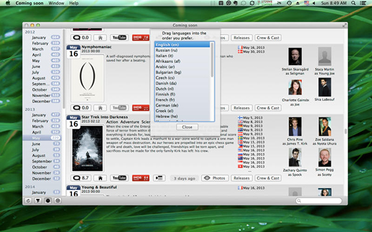Open Spotlight search in the menu bar
Viewport: 372px width, 232px height.
click(353, 3)
